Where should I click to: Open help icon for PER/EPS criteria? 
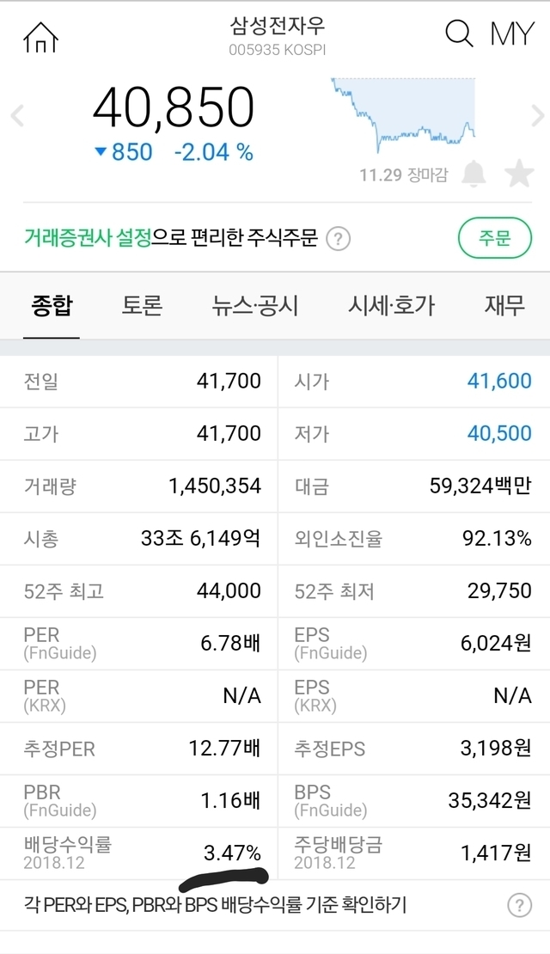click(519, 905)
